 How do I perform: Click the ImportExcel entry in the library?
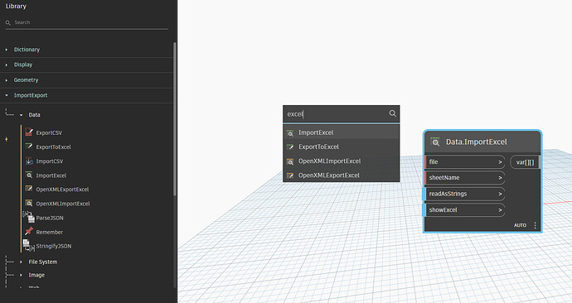pos(51,176)
